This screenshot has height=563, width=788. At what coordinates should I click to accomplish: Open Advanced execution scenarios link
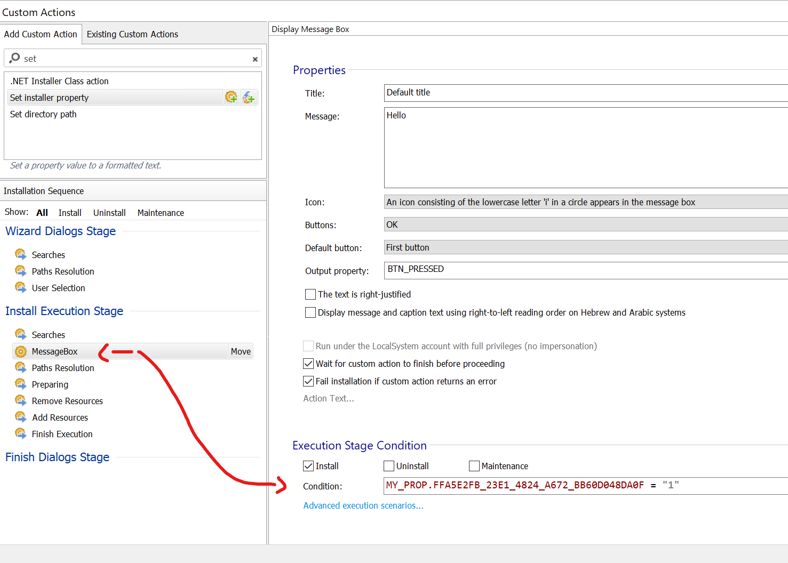363,505
